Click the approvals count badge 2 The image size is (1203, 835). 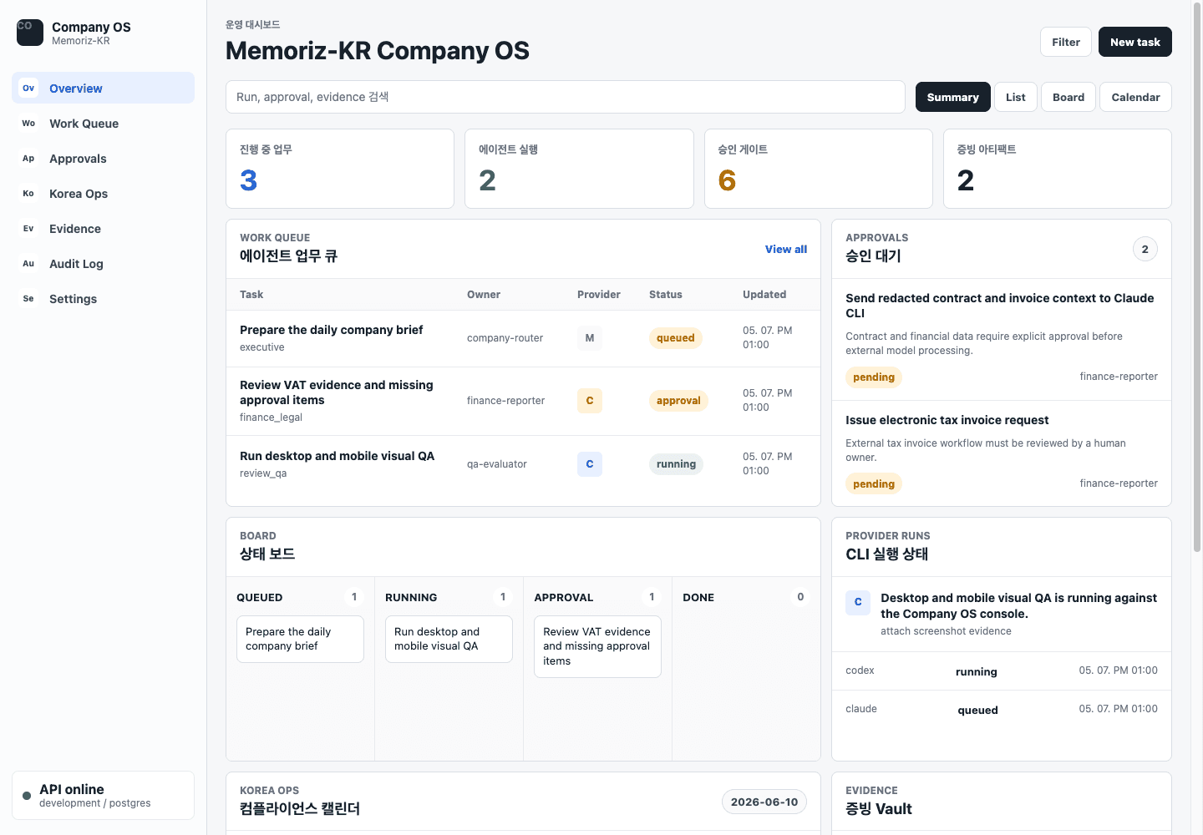1145,249
